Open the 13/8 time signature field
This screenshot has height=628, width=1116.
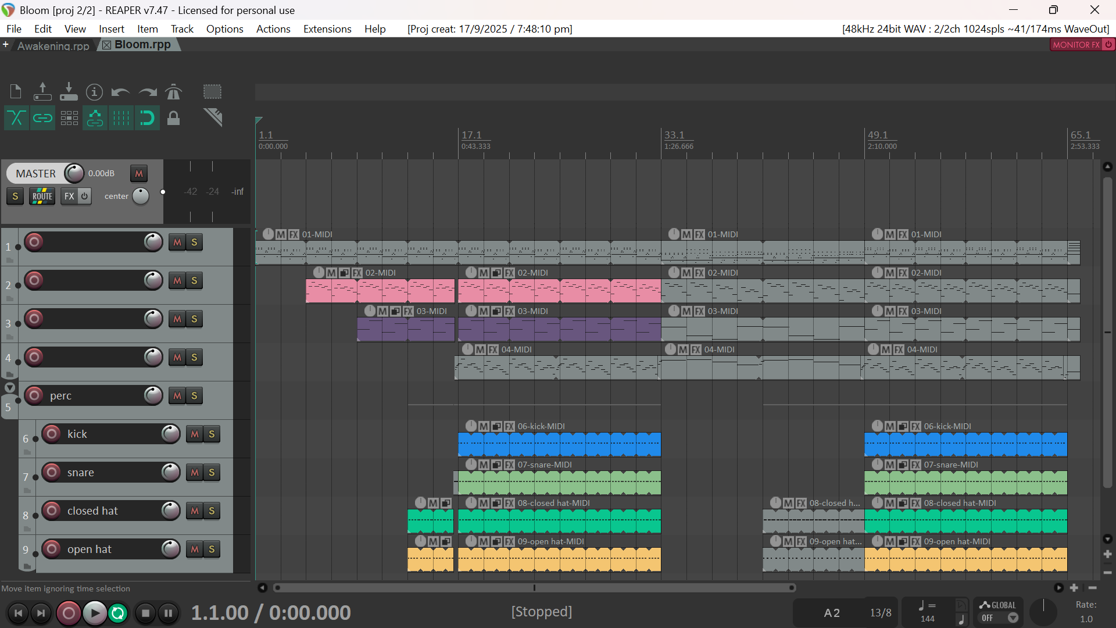tap(881, 613)
